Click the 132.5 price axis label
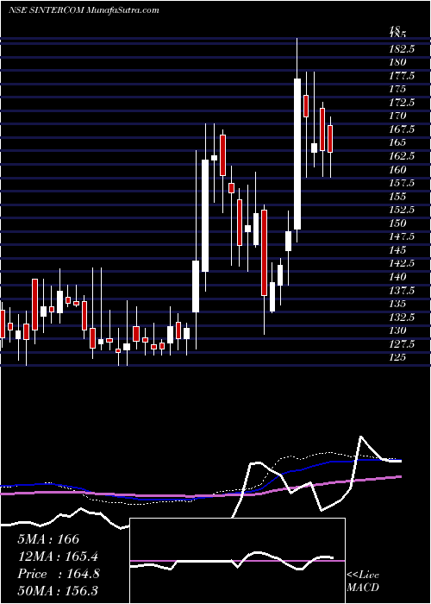The height and width of the screenshot is (604, 431). coord(403,317)
